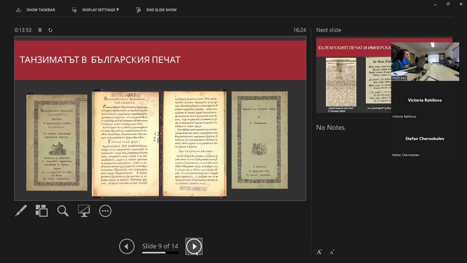Click the slide progress bar
Viewport: 467px width, 263px height.
pos(160,252)
